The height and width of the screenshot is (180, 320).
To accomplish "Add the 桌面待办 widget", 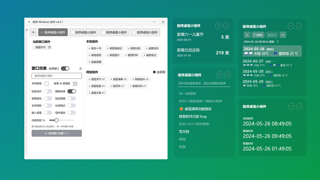I will point(152,48).
